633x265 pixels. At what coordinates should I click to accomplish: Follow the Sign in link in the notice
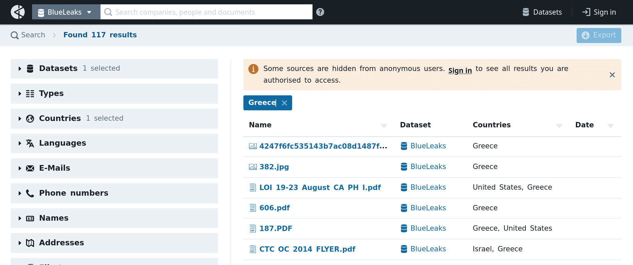(460, 70)
